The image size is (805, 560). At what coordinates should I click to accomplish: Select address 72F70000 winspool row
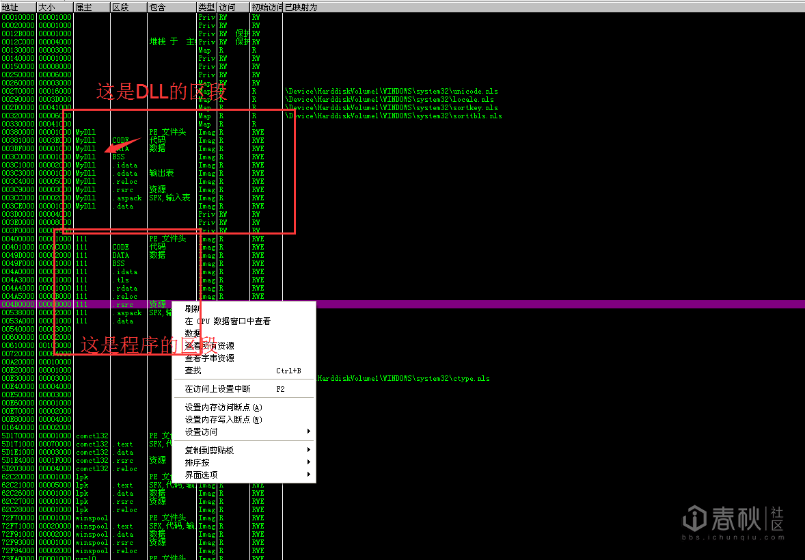point(402,518)
